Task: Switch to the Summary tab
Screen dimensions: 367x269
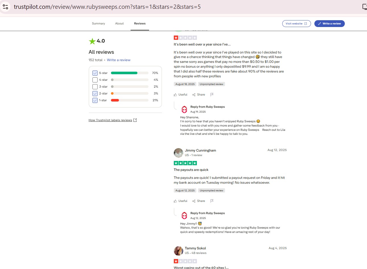Action: pyautogui.click(x=98, y=24)
